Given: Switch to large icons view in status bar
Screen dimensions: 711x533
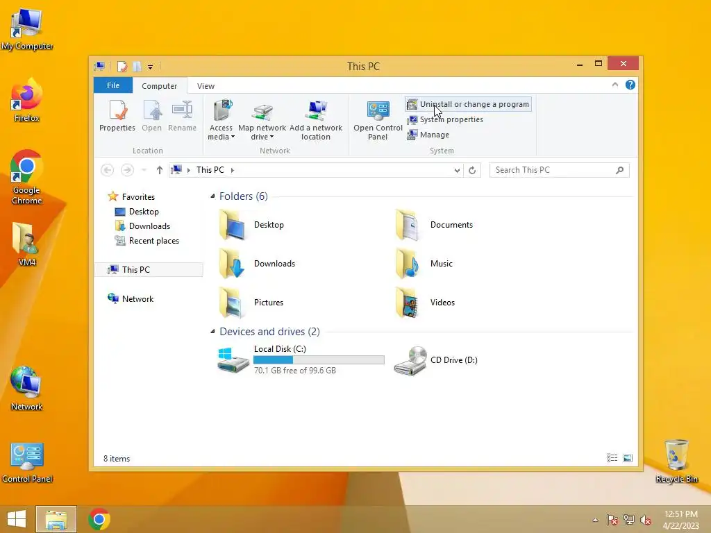Looking at the screenshot, I should click(628, 458).
